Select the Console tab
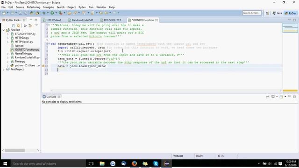The height and width of the screenshot is (168, 299). click(51, 97)
